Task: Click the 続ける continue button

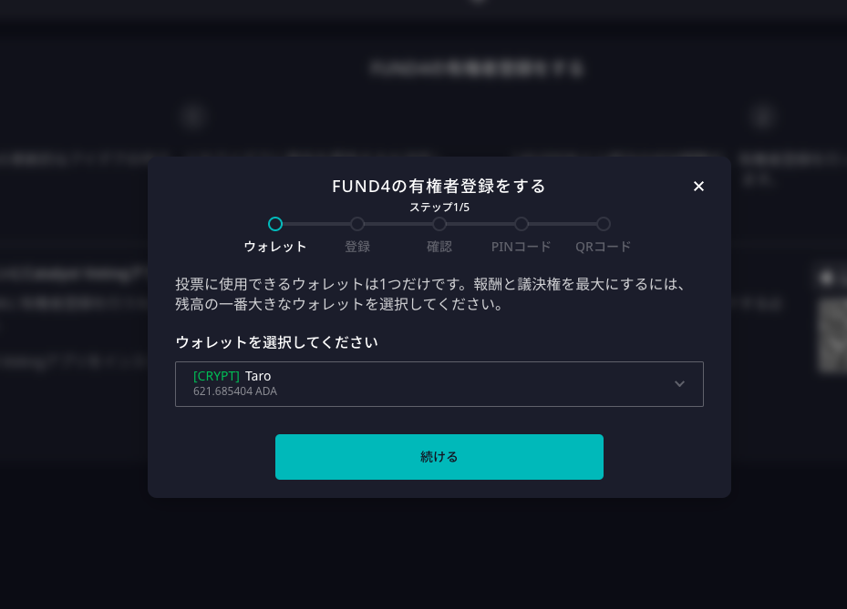Action: point(439,457)
